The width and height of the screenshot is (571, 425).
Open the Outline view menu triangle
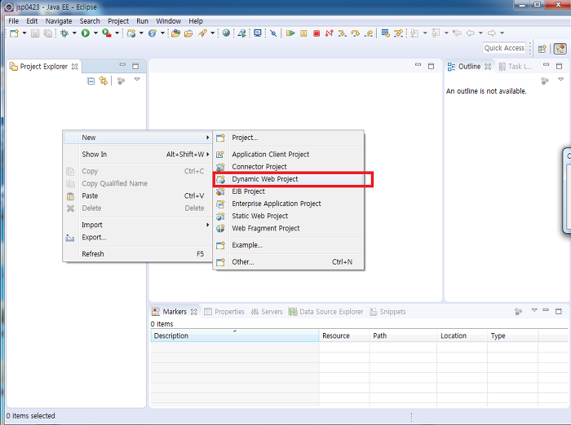tap(560, 79)
